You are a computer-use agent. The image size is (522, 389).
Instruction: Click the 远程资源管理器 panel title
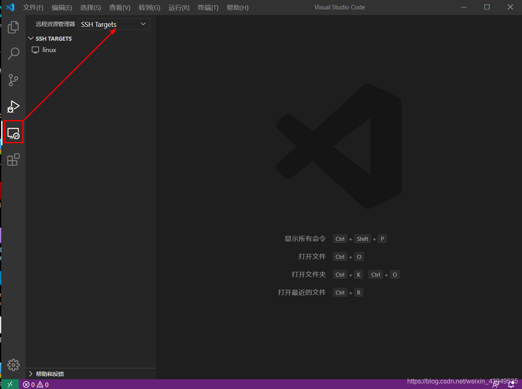click(x=55, y=24)
